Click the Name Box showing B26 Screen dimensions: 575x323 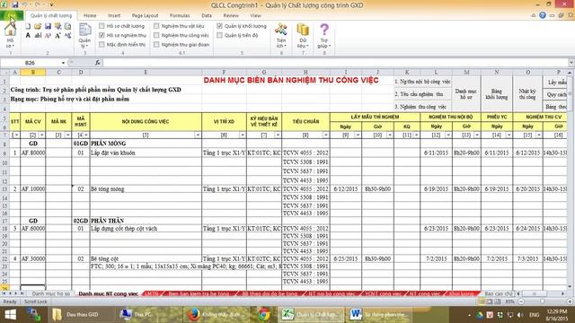pyautogui.click(x=30, y=63)
